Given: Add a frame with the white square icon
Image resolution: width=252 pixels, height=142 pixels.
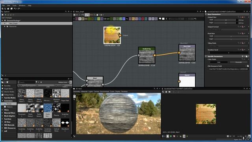Looking at the screenshot, I should 163,19.
